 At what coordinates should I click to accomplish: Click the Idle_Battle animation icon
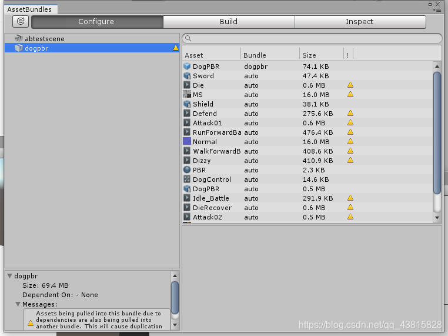(x=187, y=198)
